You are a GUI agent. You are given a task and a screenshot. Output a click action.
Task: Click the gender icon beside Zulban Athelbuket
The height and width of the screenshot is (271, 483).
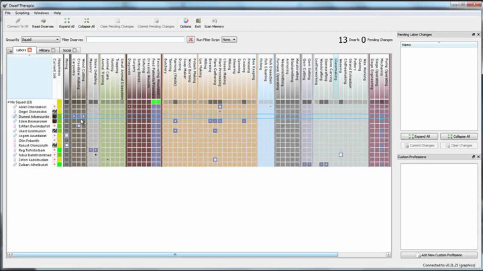(15, 165)
